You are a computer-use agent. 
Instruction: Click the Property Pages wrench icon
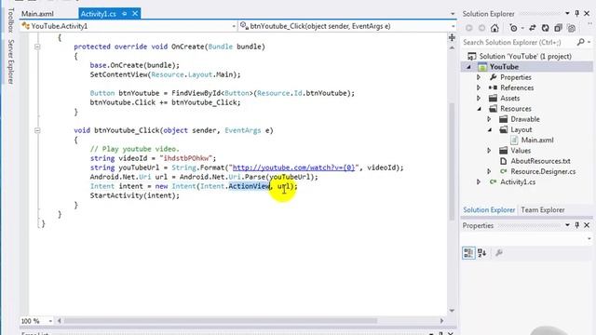[499, 252]
